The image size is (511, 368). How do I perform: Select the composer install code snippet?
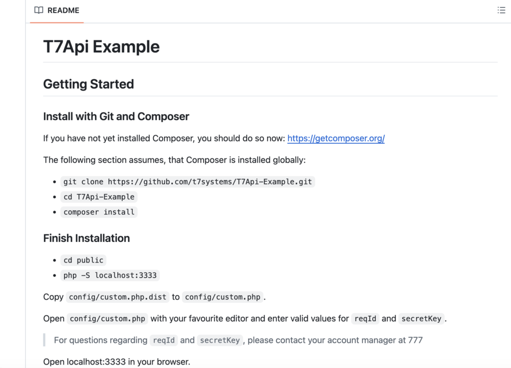[x=99, y=212]
